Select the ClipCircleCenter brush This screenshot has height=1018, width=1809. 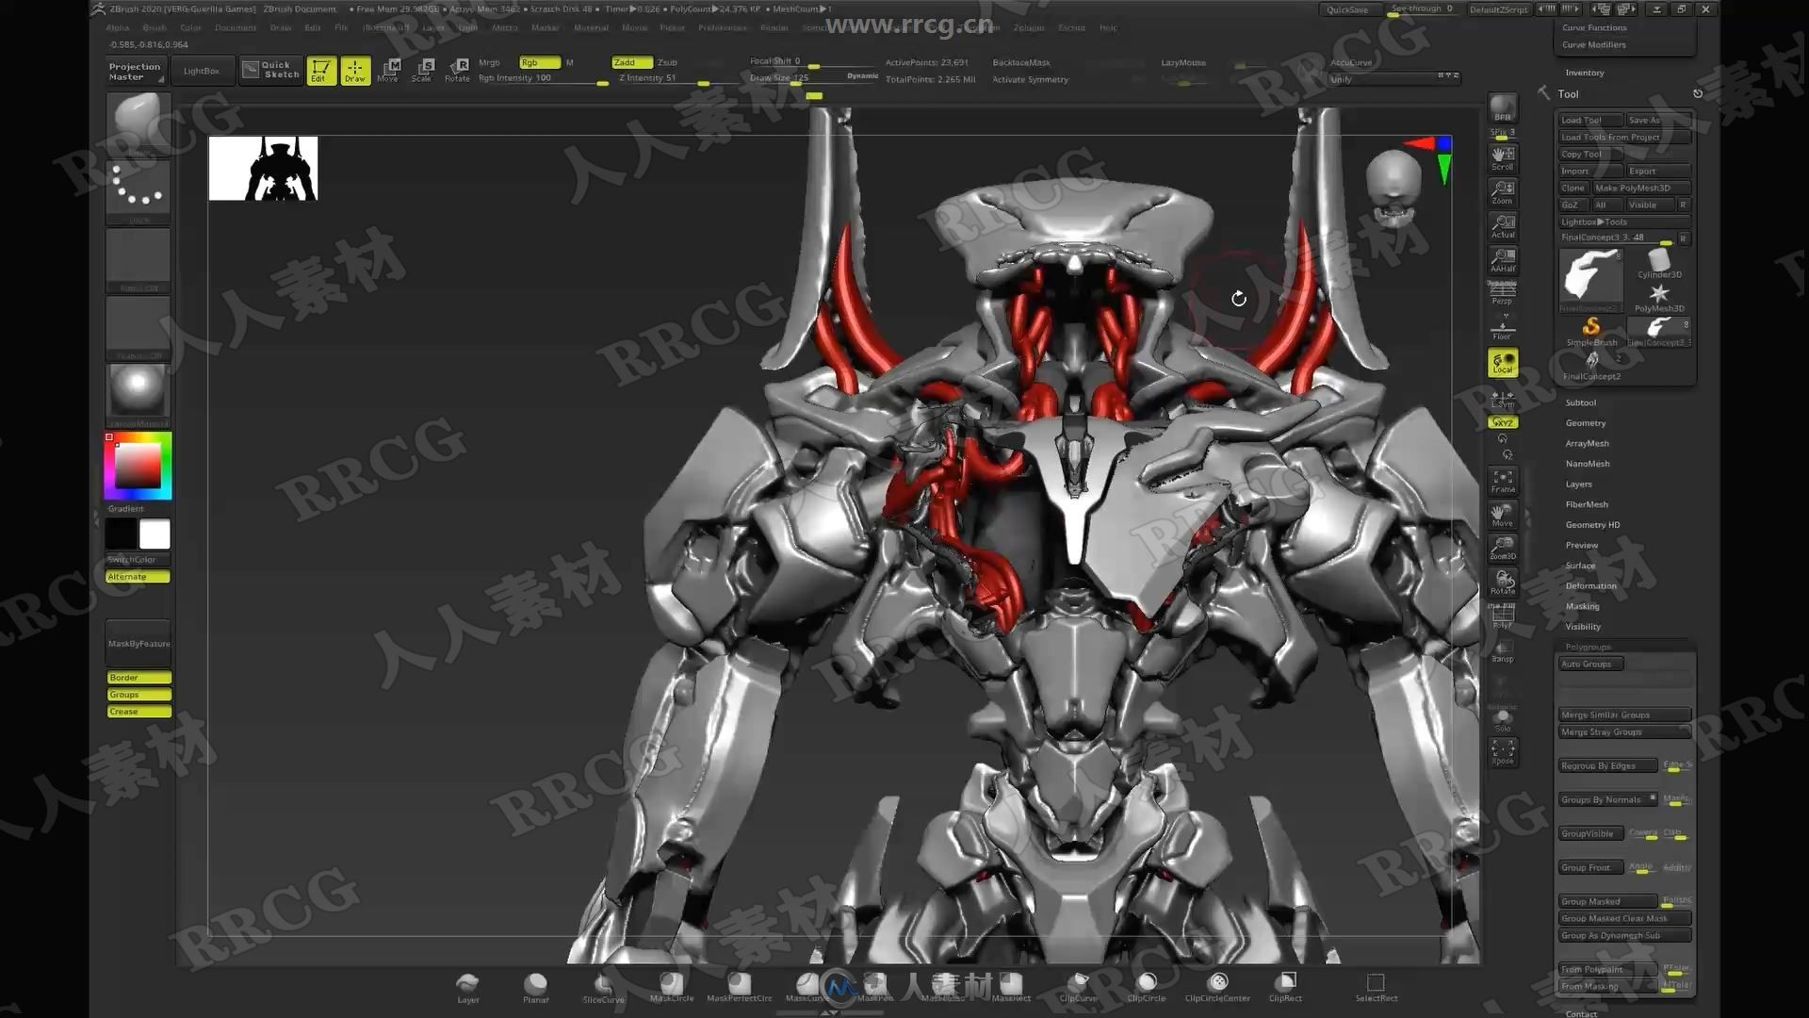tap(1217, 987)
